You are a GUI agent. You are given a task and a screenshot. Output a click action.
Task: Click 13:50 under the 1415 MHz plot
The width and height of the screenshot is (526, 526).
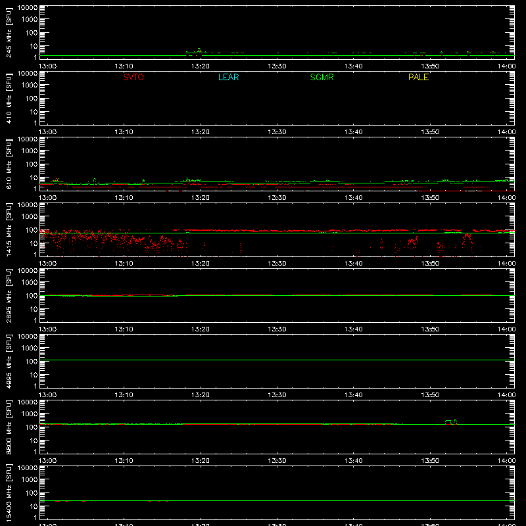click(430, 264)
